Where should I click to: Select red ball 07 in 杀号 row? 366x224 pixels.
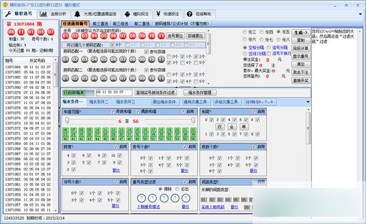(123, 36)
